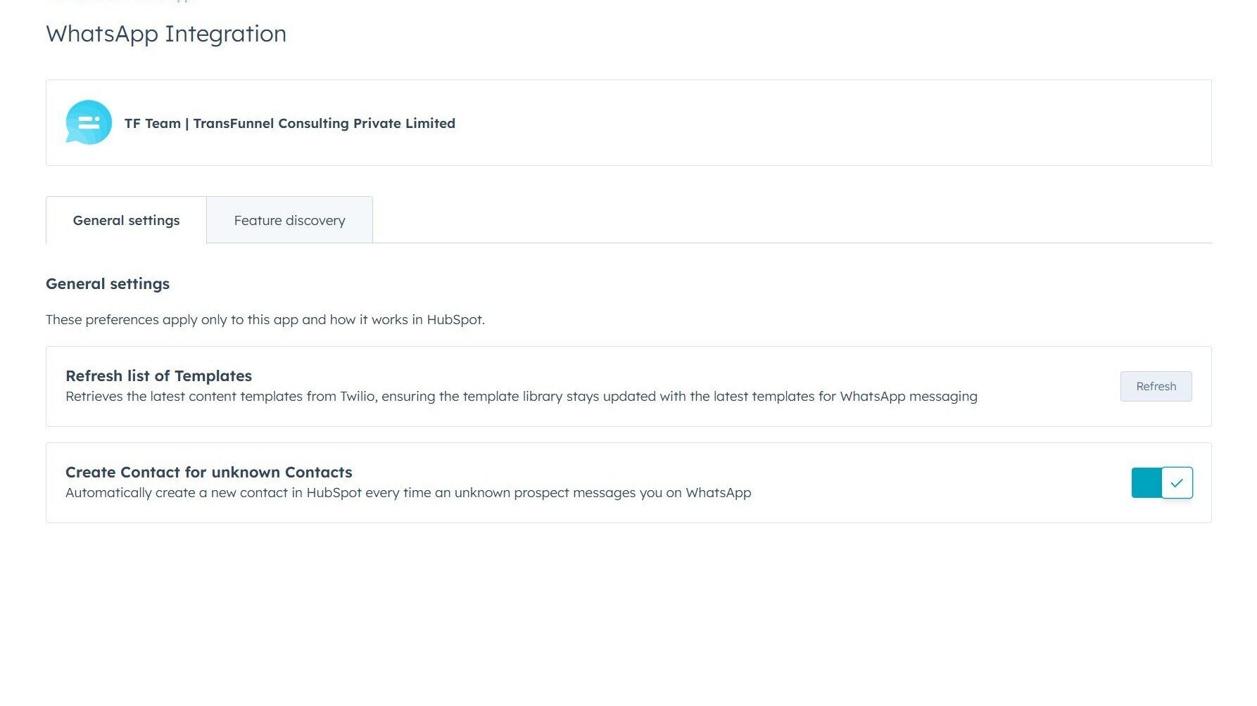Click the 'Automatically create a new contact' description
The height and width of the screenshot is (706, 1257).
(x=408, y=493)
